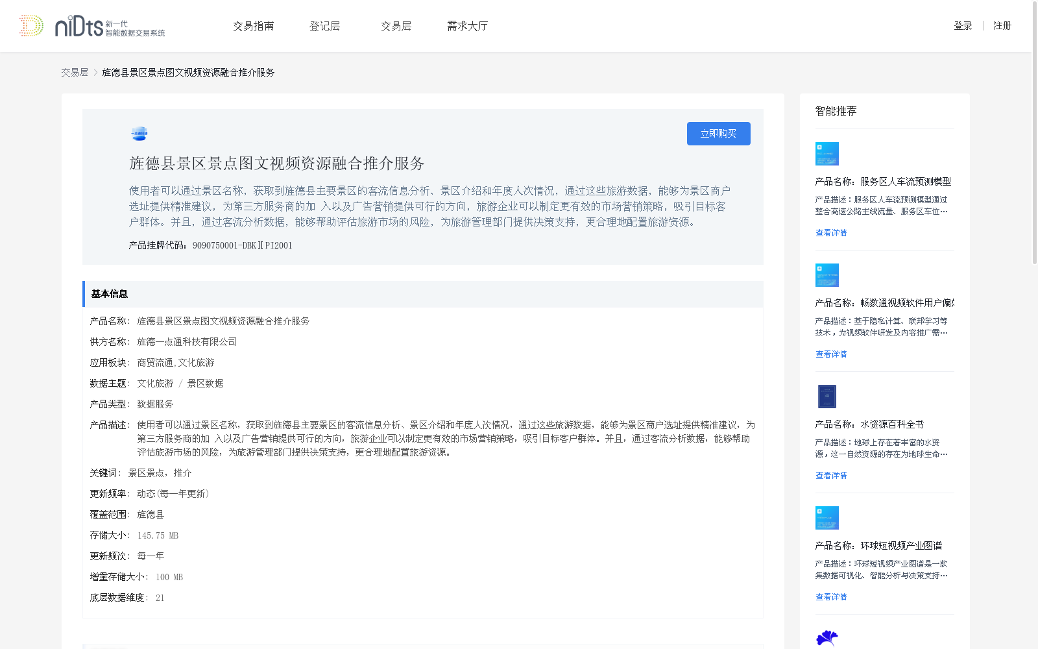Image resolution: width=1038 pixels, height=649 pixels.
Task: Click the 基本信息 section header
Action: [x=423, y=294]
